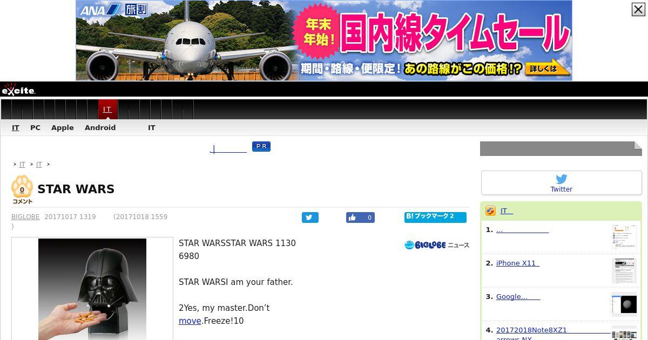Open thumbnail of Google ranking article
Viewport: 648px width, 340px height.
click(x=624, y=304)
